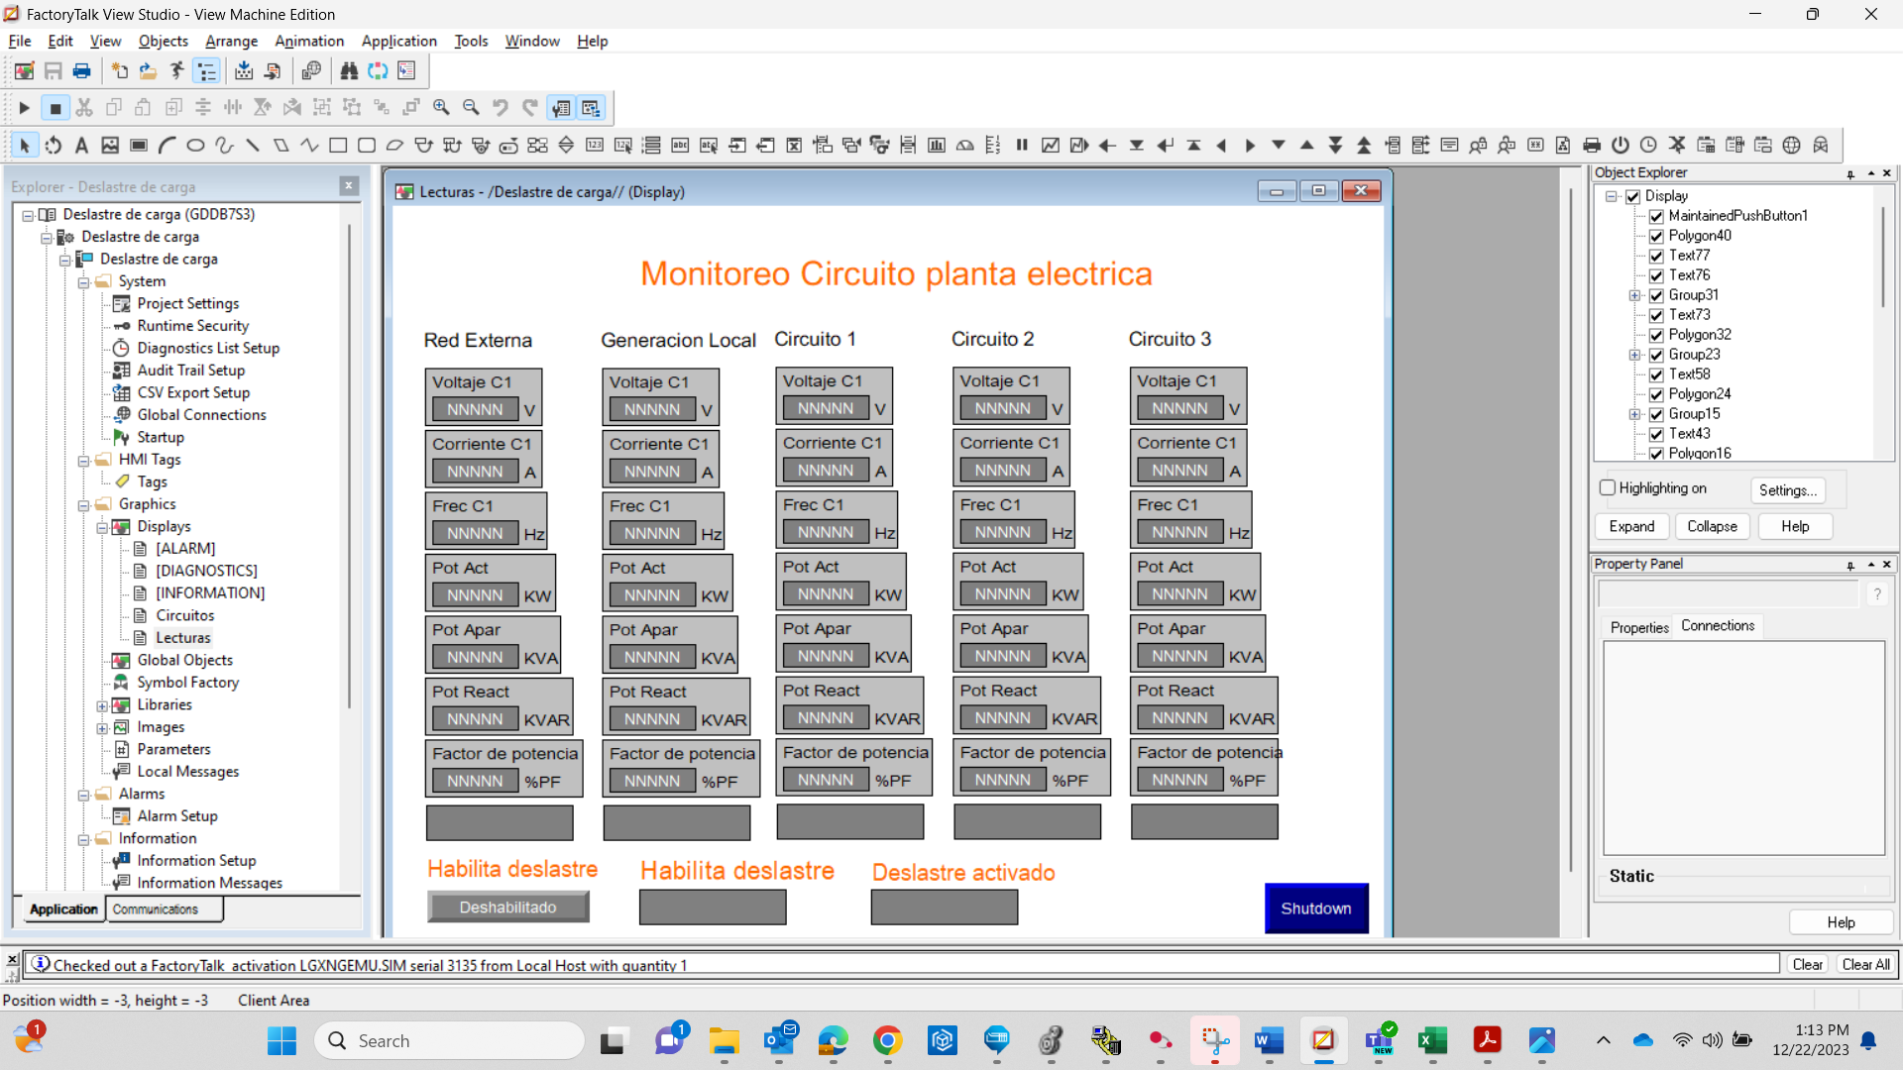Uncheck MaintainedPushButton1 visibility checkbox
Screen dimensions: 1903x1070
pos(1656,216)
